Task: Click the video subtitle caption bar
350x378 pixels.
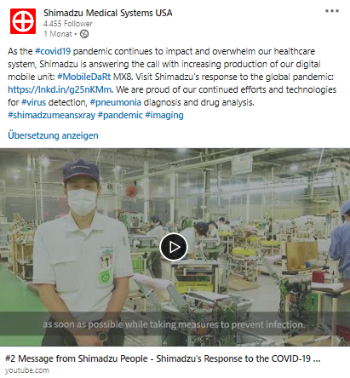Action: click(x=175, y=324)
